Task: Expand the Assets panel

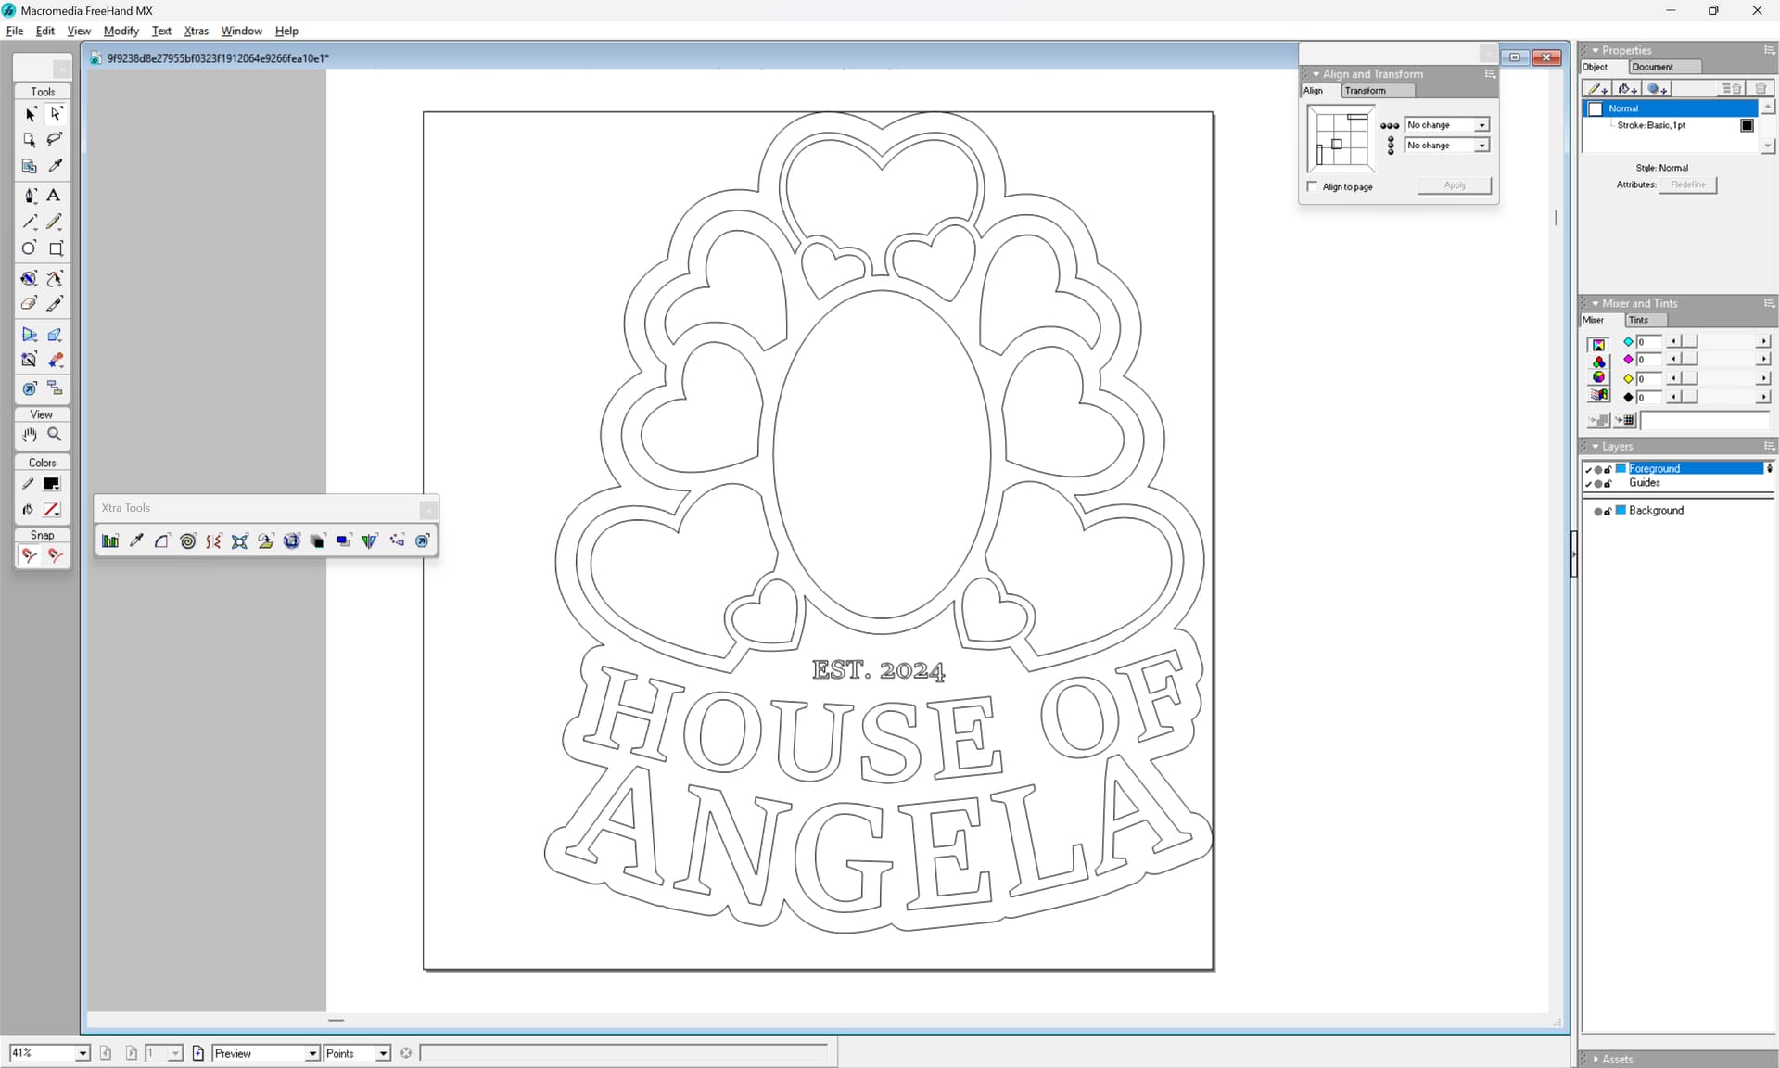Action: [x=1596, y=1059]
